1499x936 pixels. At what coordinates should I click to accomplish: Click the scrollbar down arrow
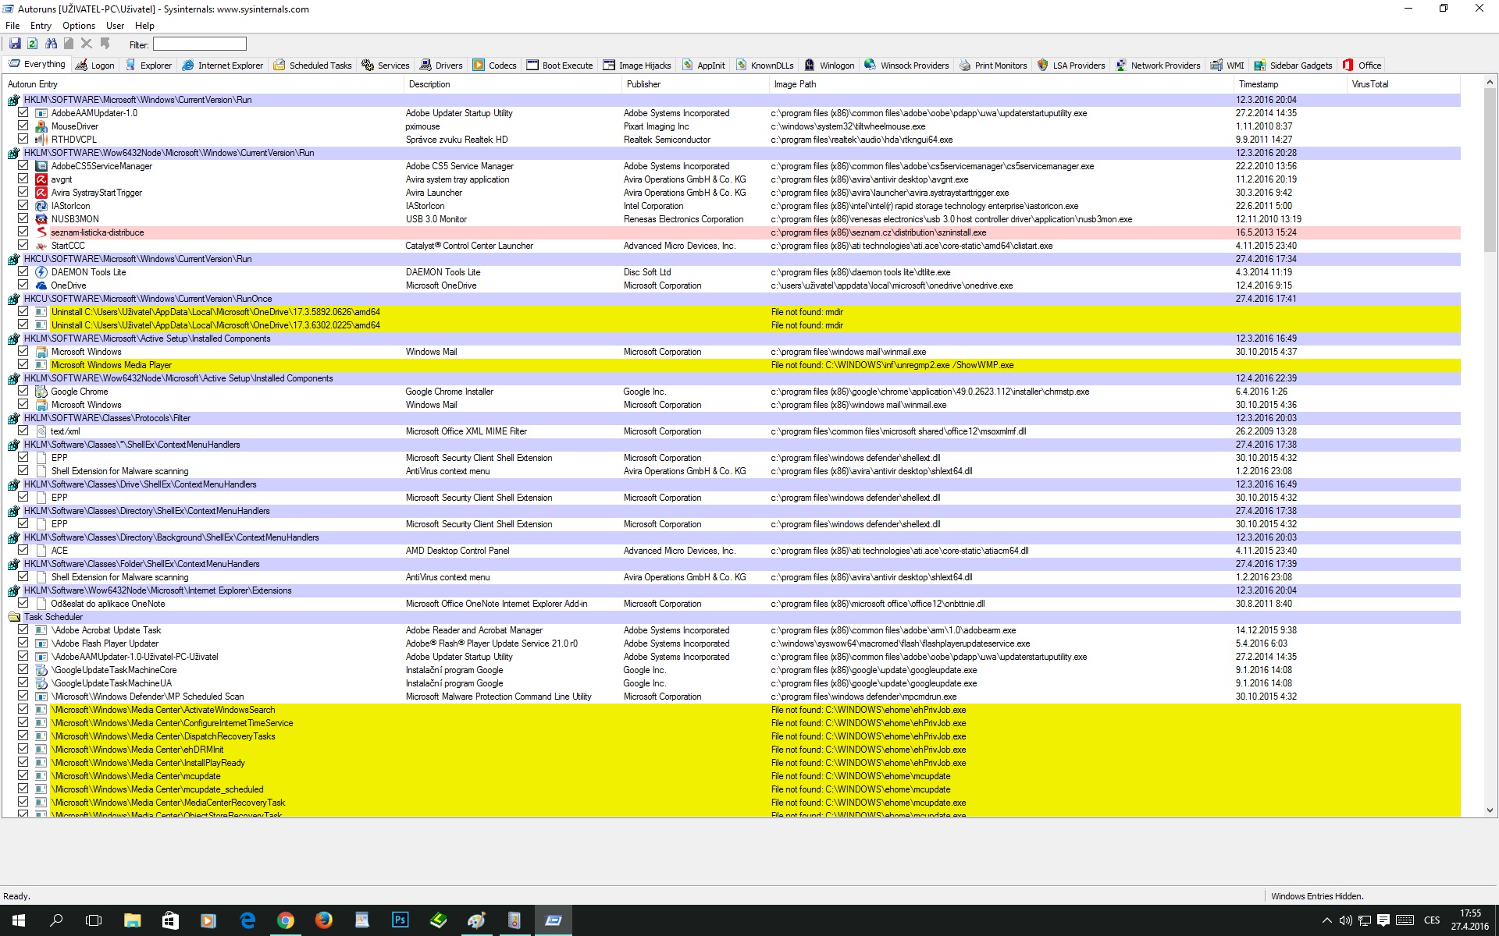pos(1490,810)
